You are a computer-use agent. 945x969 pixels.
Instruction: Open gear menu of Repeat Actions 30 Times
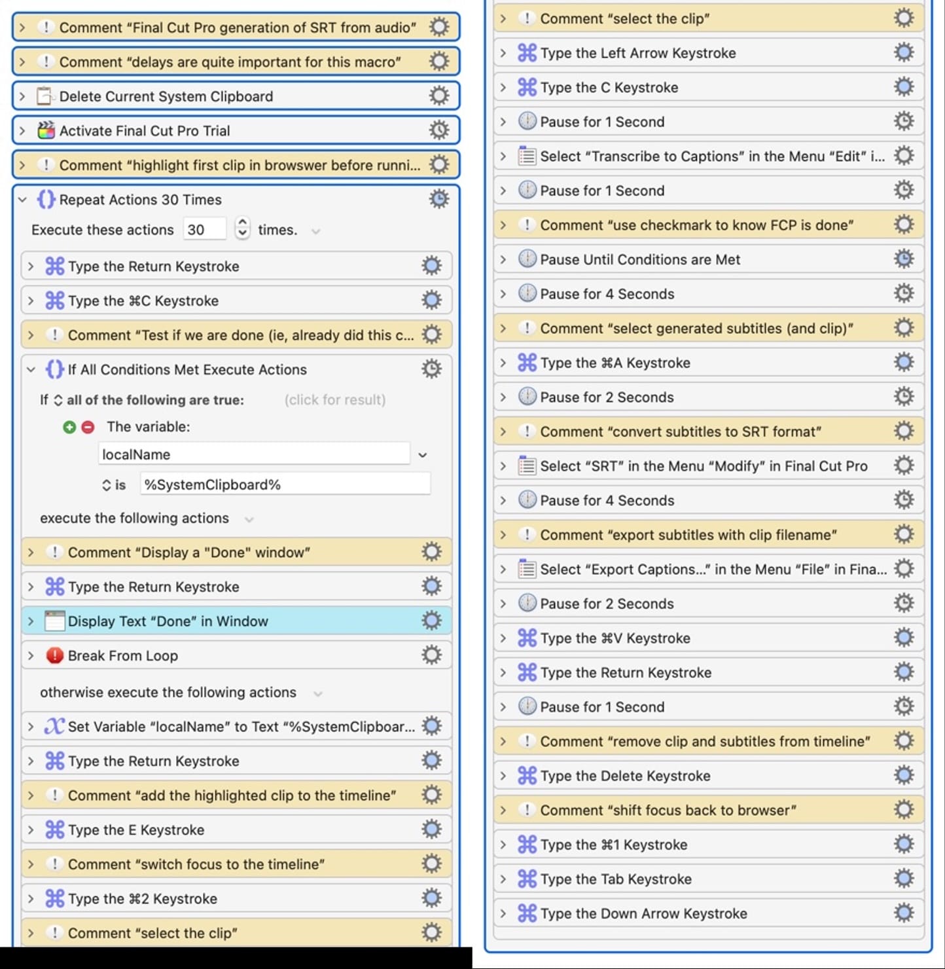click(438, 199)
